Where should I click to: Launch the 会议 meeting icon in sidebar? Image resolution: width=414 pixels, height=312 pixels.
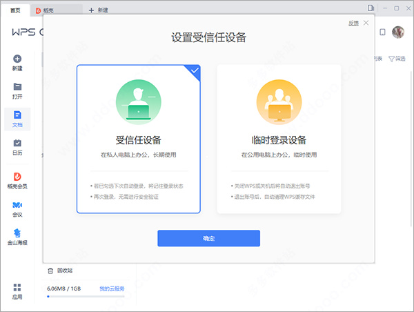(17, 205)
